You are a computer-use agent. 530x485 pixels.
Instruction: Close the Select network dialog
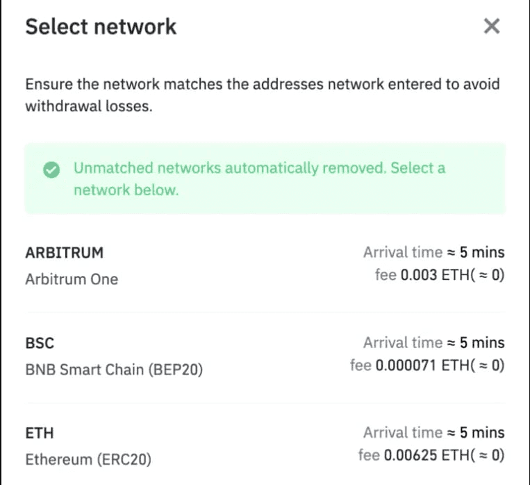point(491,26)
